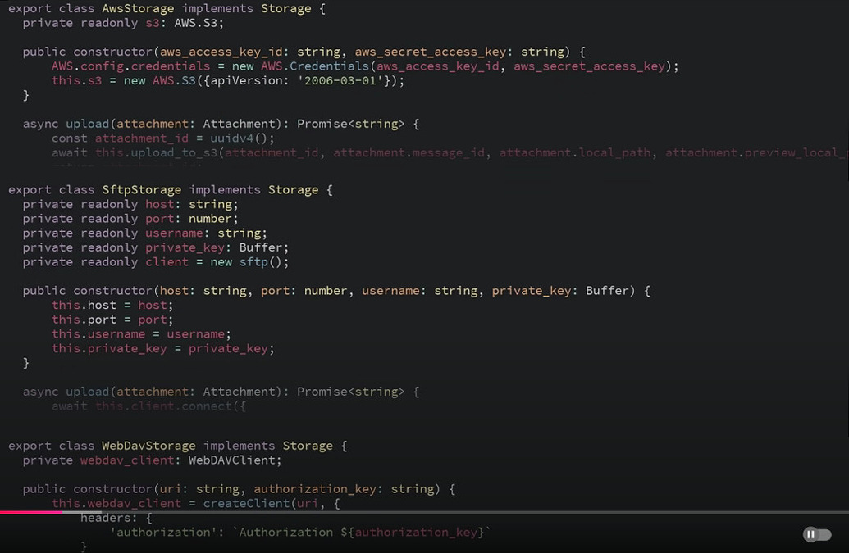
Task: Select the Storage interface name
Action: click(x=285, y=8)
